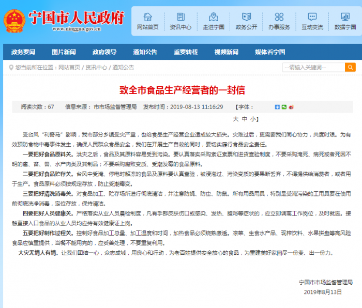Click the bold heading 五要把好制作过程关
The image size is (362, 308).
click(x=48, y=233)
